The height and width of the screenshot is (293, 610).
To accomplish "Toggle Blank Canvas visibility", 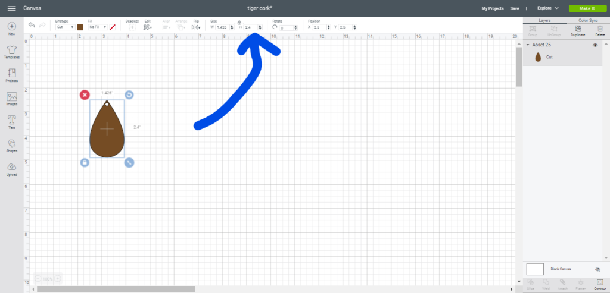I will 597,269.
